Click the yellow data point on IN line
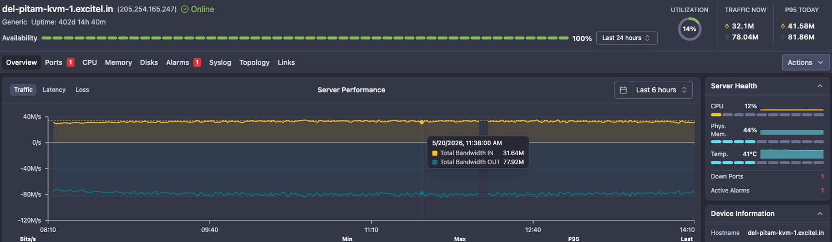 422,122
